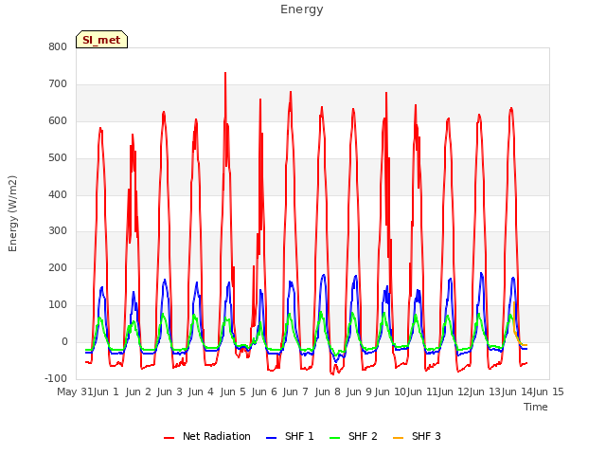The width and height of the screenshot is (606, 455).
Task: Click the green SHF 2 legend swatch
Action: (x=334, y=438)
